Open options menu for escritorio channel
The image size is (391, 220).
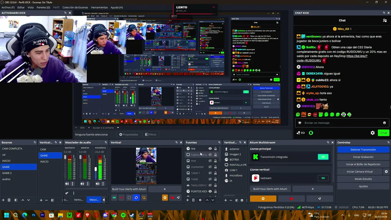point(72,184)
